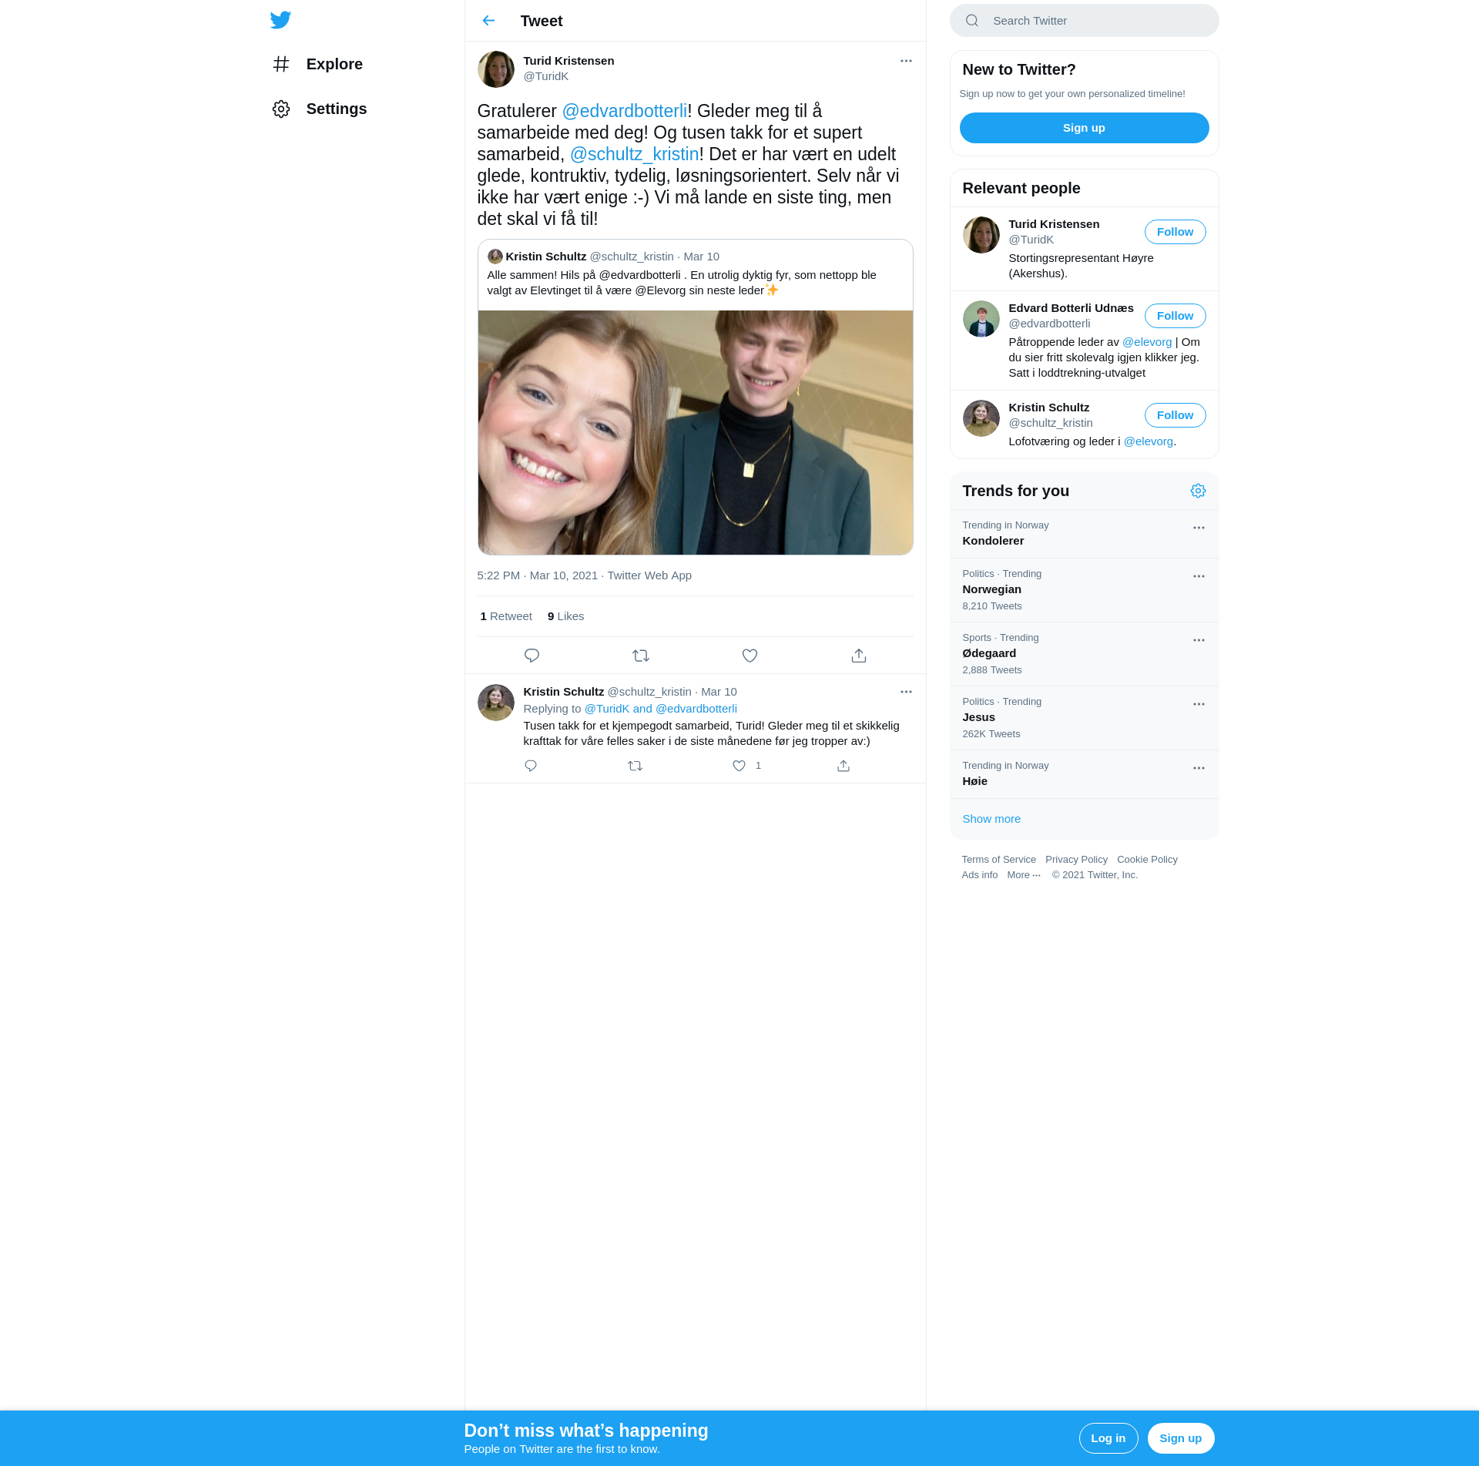Open @elevorg link in Kristin Schultz's bio
This screenshot has height=1466, width=1479.
1148,441
